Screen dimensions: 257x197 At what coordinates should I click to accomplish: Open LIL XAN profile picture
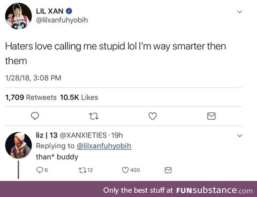point(18,16)
